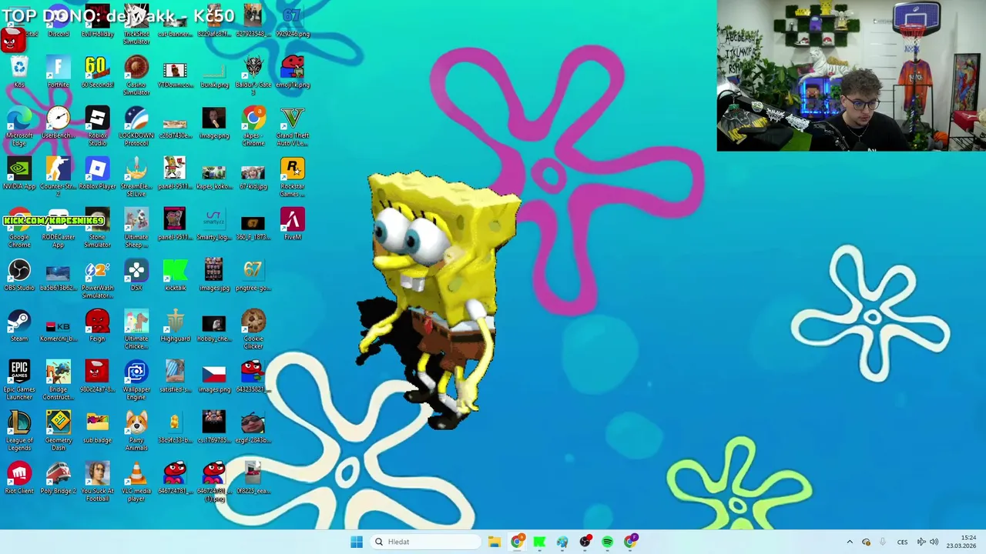Switch to OBS Studio taskbar icon
986x554 pixels.
[x=585, y=542]
